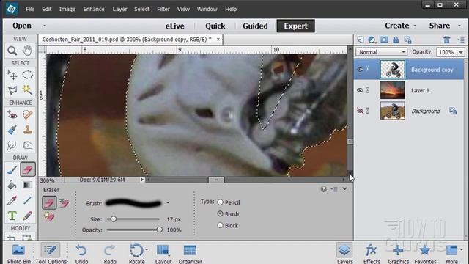Click the Undo button
This screenshot has height=264, width=469.
coord(81,254)
